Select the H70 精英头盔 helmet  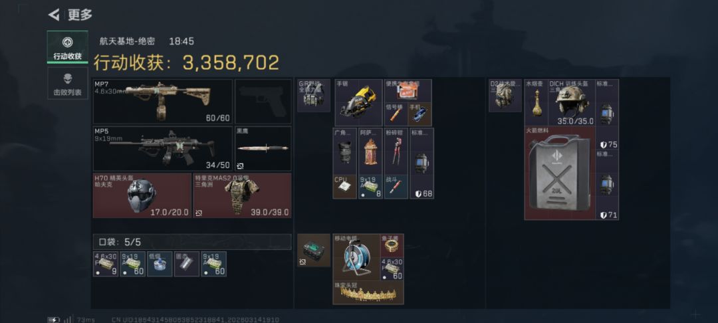coord(142,195)
